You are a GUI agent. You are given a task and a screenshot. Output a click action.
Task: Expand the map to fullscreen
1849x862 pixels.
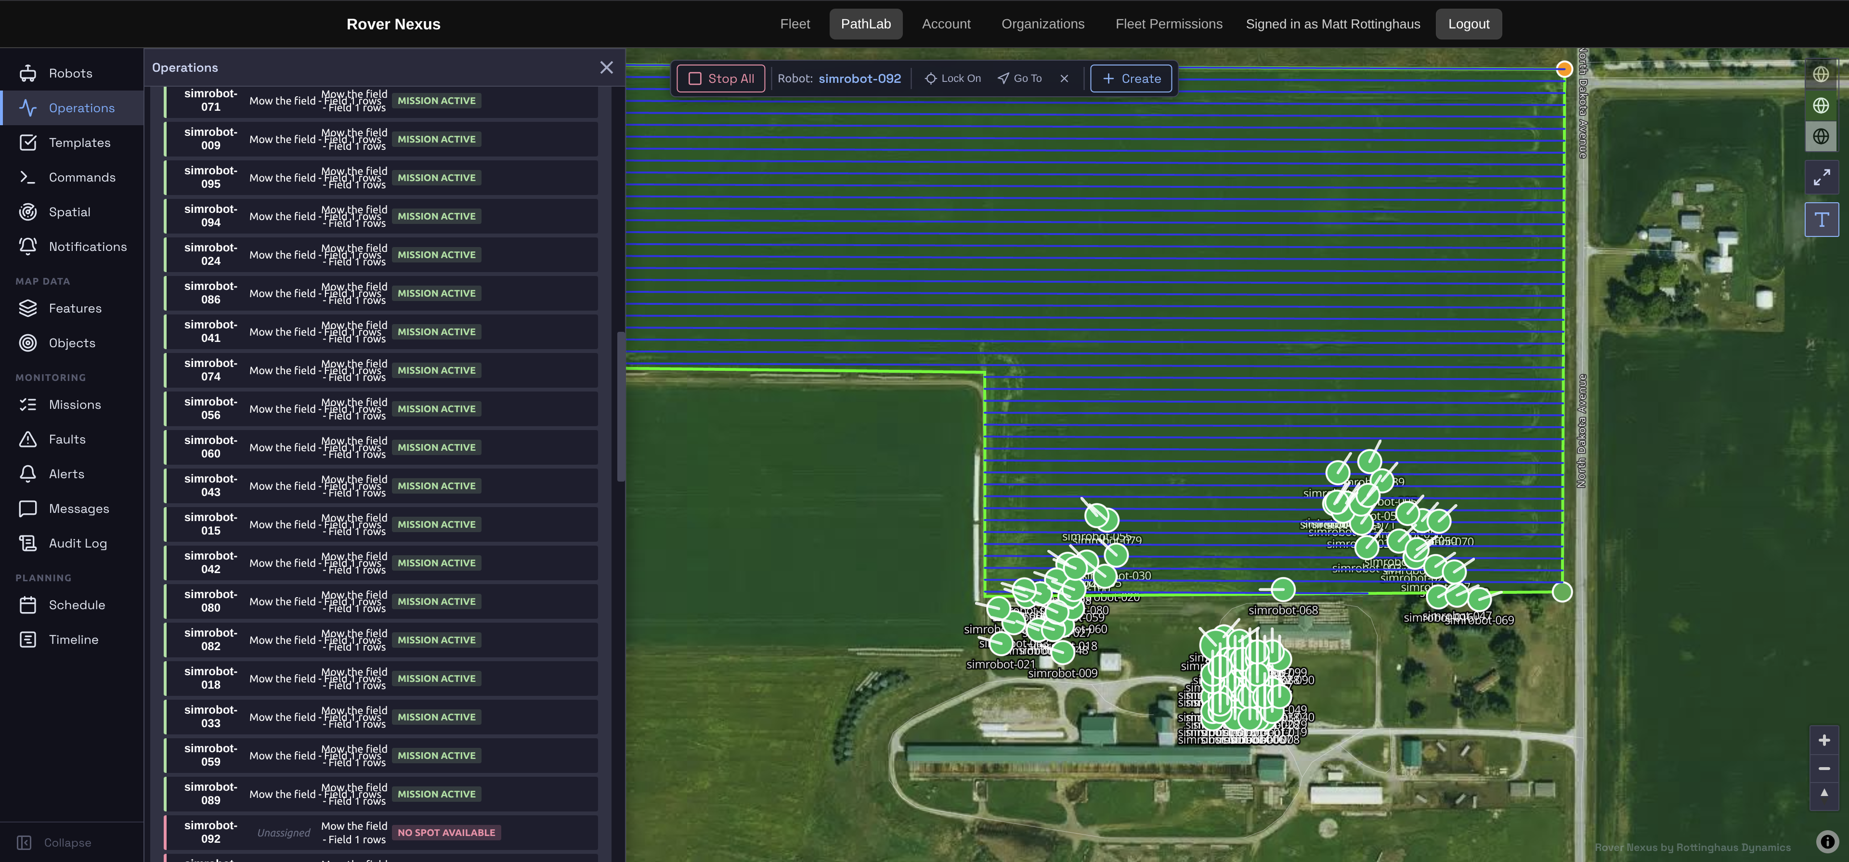1822,177
